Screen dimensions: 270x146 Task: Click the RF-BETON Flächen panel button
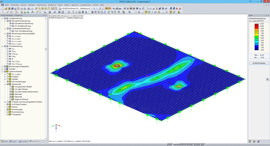pos(259,63)
